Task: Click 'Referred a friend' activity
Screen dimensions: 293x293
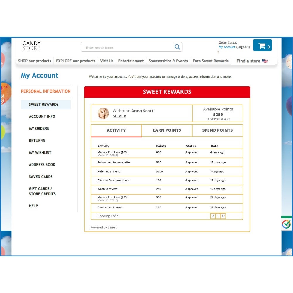Action: click(x=109, y=171)
